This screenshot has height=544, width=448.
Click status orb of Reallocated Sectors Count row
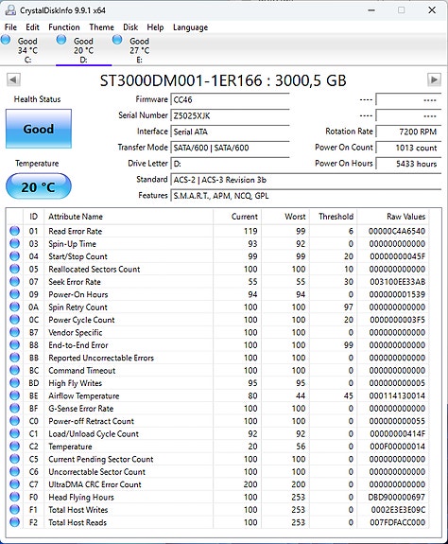tap(14, 269)
